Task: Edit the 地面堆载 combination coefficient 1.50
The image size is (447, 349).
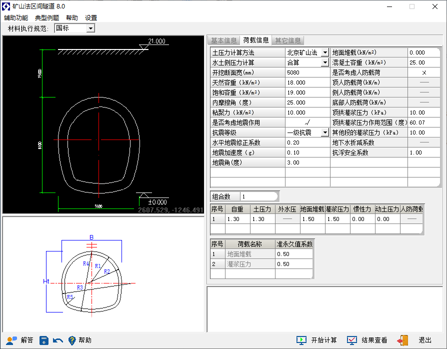Action: pyautogui.click(x=312, y=219)
